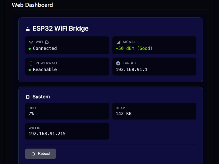Click the ESP32 bridge router icon
Screen dimensions: 219x164
tap(28, 29)
